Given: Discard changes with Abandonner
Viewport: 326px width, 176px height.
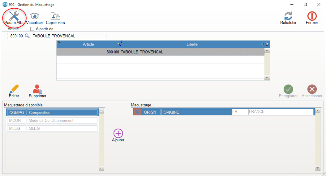Looking at the screenshot, I should coord(312,90).
